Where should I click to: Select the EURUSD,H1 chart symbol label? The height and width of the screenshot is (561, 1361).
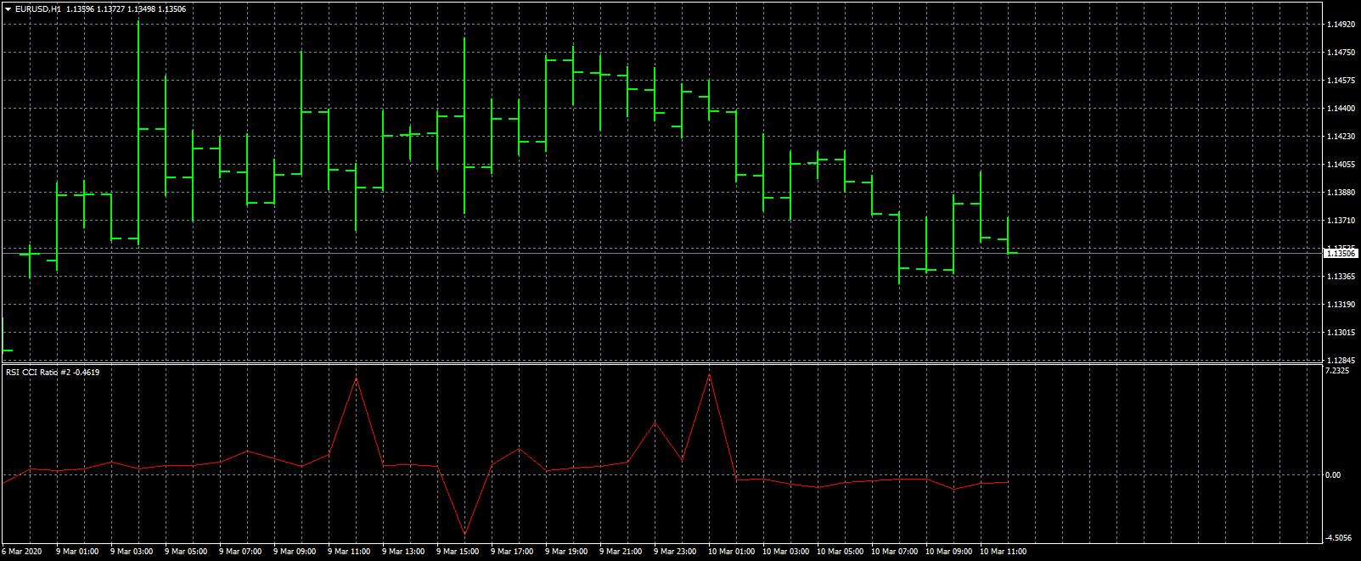[x=37, y=8]
